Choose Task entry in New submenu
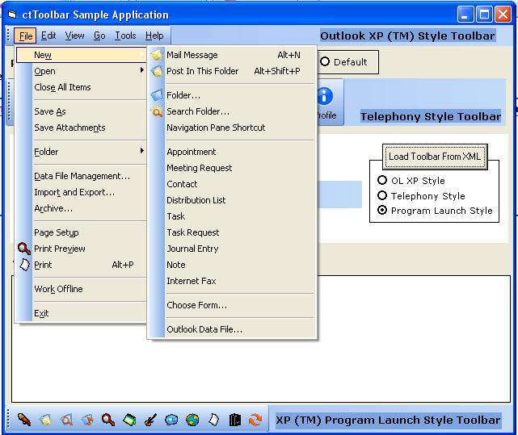The image size is (518, 435). 232,216
